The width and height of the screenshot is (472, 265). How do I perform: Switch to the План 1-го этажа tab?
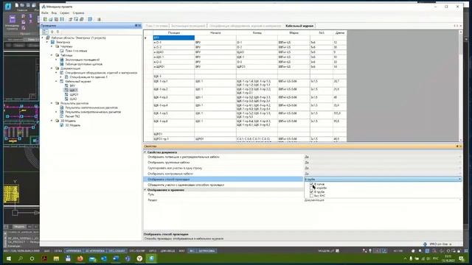(156, 26)
